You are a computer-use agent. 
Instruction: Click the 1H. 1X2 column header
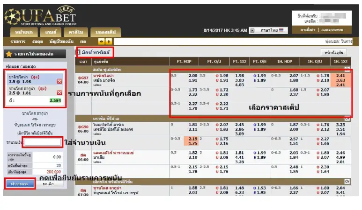pyautogui.click(x=340, y=62)
